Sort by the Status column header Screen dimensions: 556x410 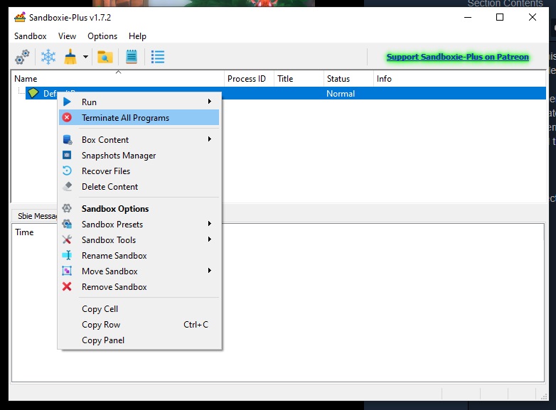coord(348,79)
